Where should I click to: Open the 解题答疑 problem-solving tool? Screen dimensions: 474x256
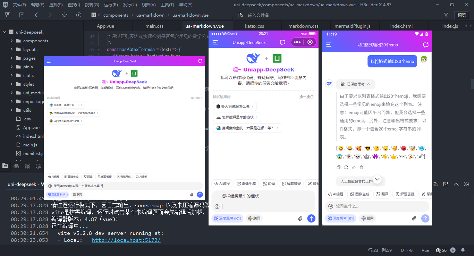[104, 177]
